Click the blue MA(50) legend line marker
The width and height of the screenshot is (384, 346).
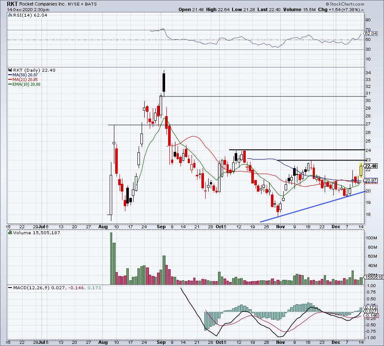click(10, 75)
